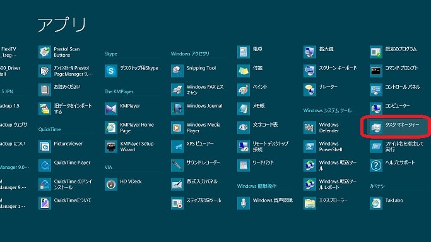431x242 pixels.
Task: Open Run dialog (ファイル名を指定して実行) icon
Action: (x=375, y=146)
